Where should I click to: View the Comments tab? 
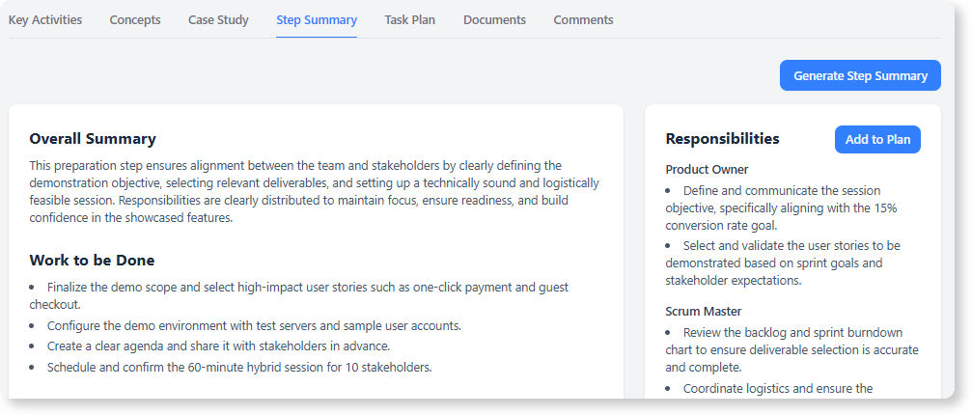(x=583, y=20)
